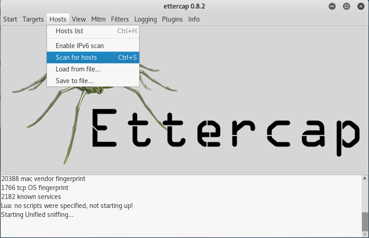Minimize the ettercap window
This screenshot has height=238, width=369.
pos(332,6)
